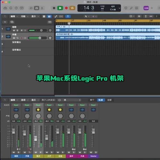Click the highlighted list view icon in tracks toolbar
The height and width of the screenshot is (160, 160).
[49, 16]
